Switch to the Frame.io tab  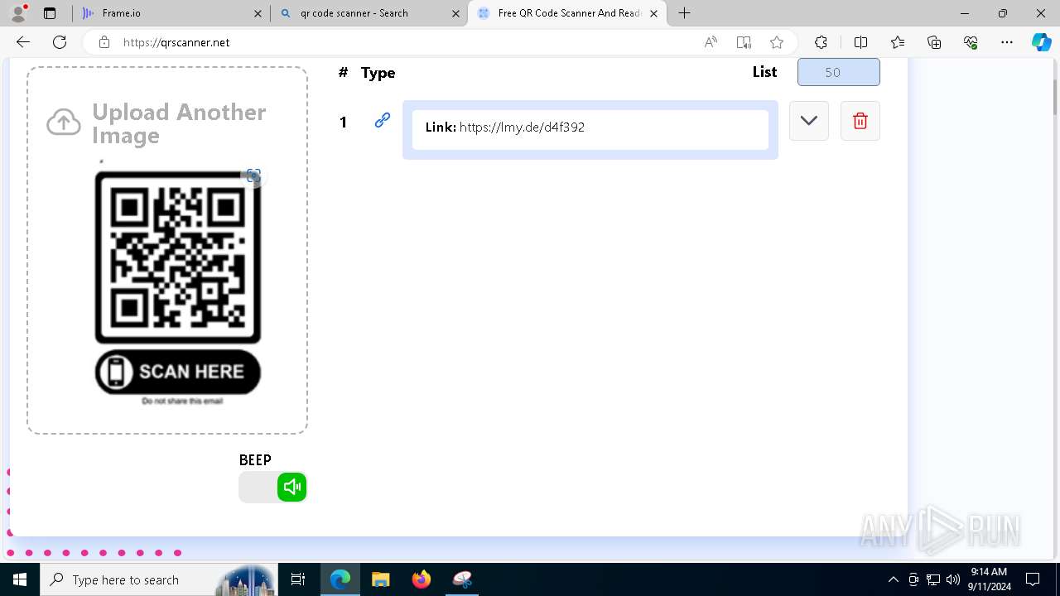pos(171,13)
